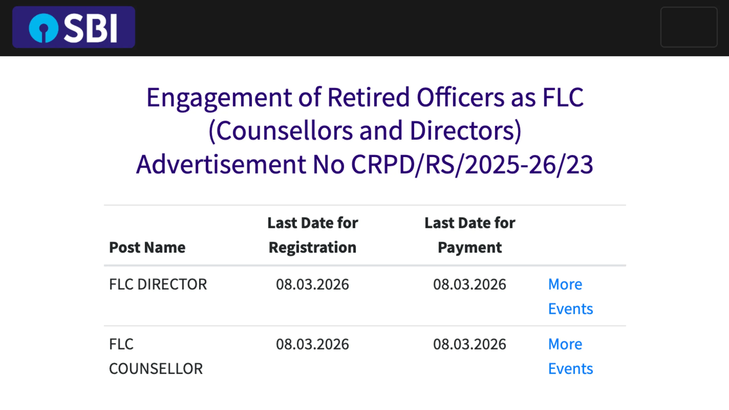Click the Post Name column header
The height and width of the screenshot is (410, 729).
tap(147, 247)
